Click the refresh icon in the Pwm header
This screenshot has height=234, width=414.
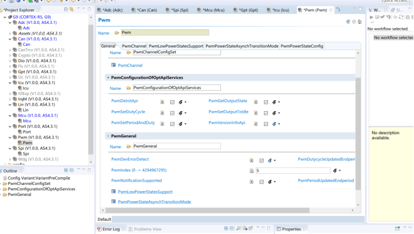click(x=348, y=21)
